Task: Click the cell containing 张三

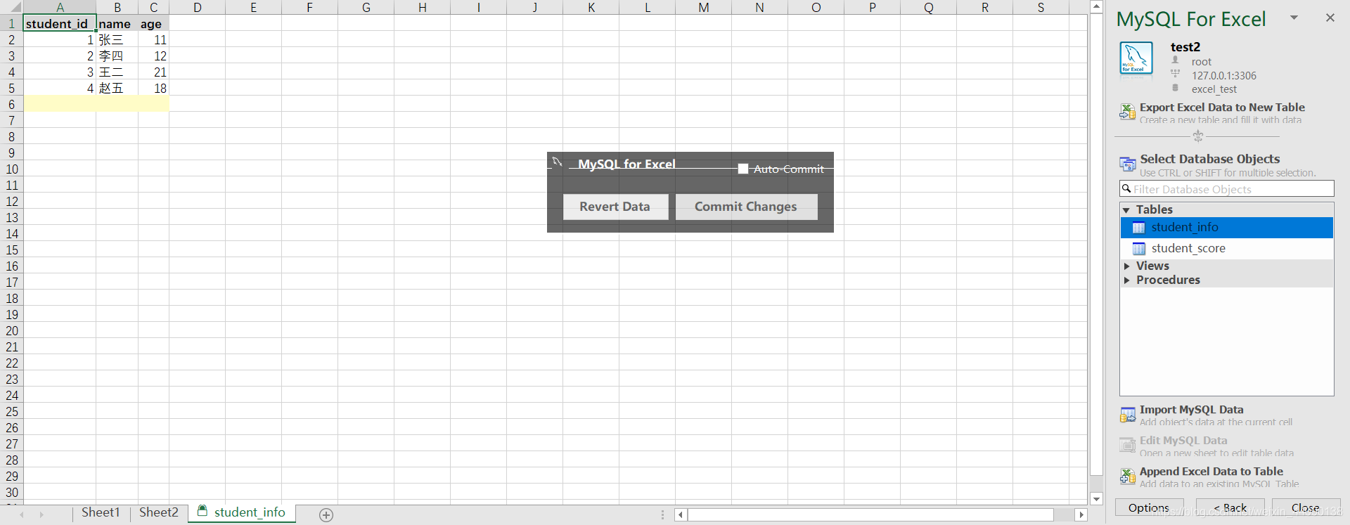Action: click(x=117, y=40)
